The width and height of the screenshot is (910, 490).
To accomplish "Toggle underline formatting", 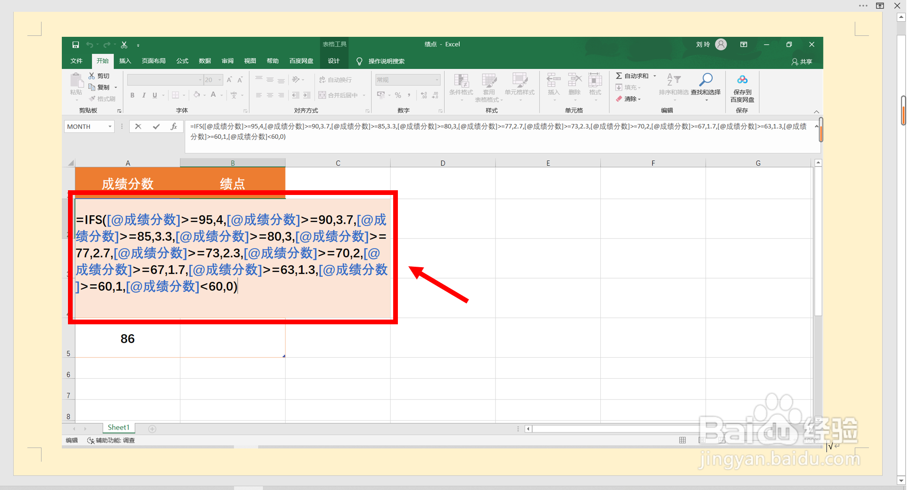I will click(155, 95).
